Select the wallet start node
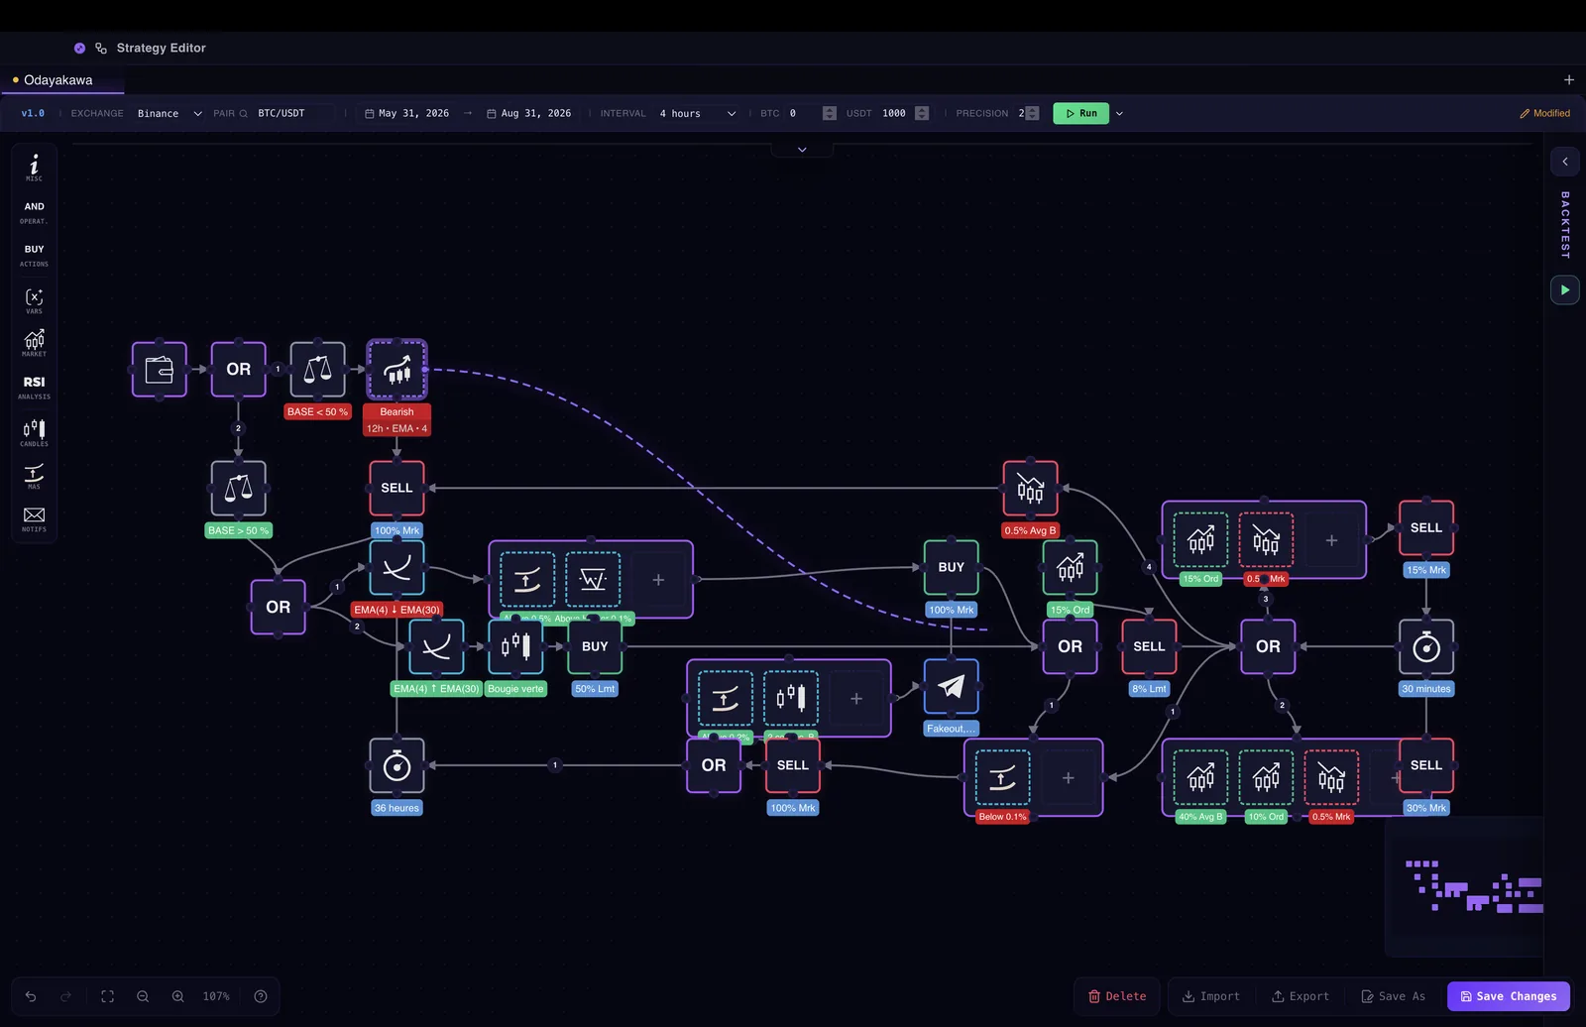Screen dimensions: 1586x1027 point(159,369)
